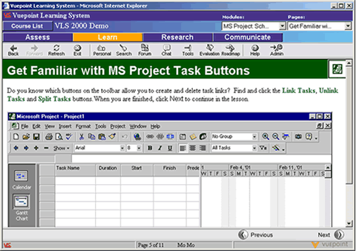Click the Refresh icon in Vuepoint toolbar

[x=56, y=50]
